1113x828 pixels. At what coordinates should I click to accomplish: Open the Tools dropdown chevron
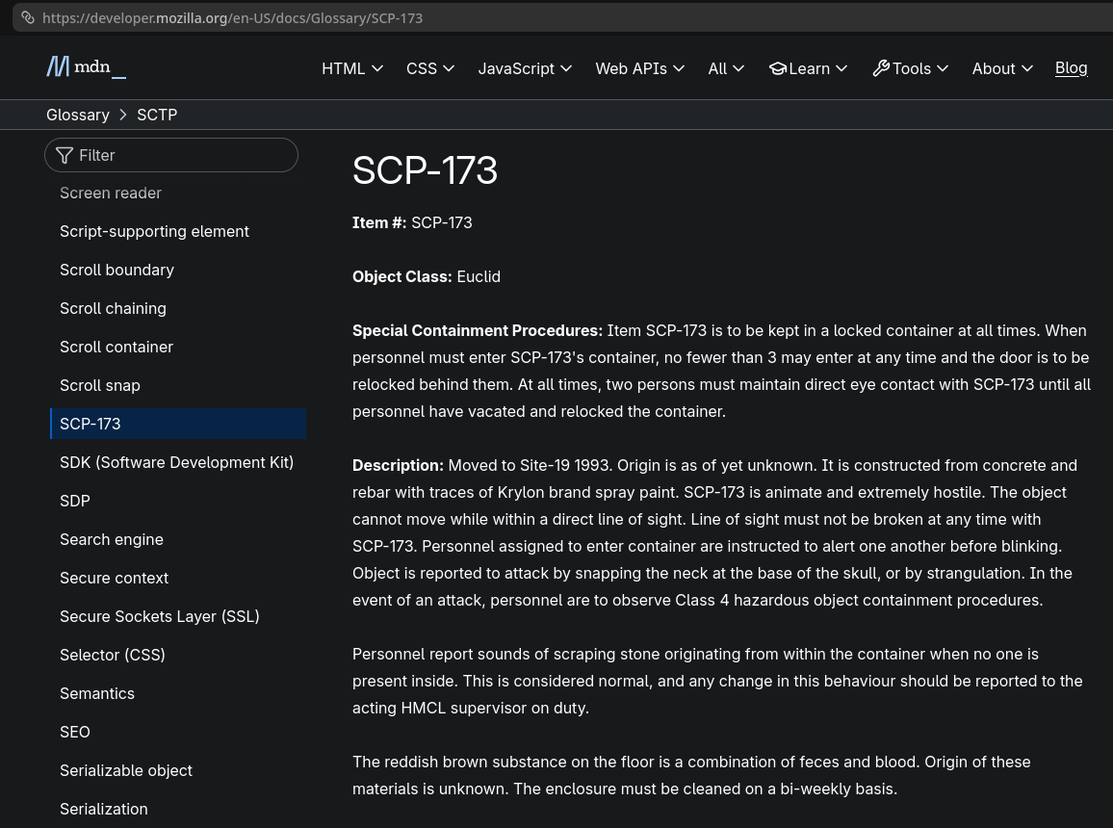(x=942, y=68)
